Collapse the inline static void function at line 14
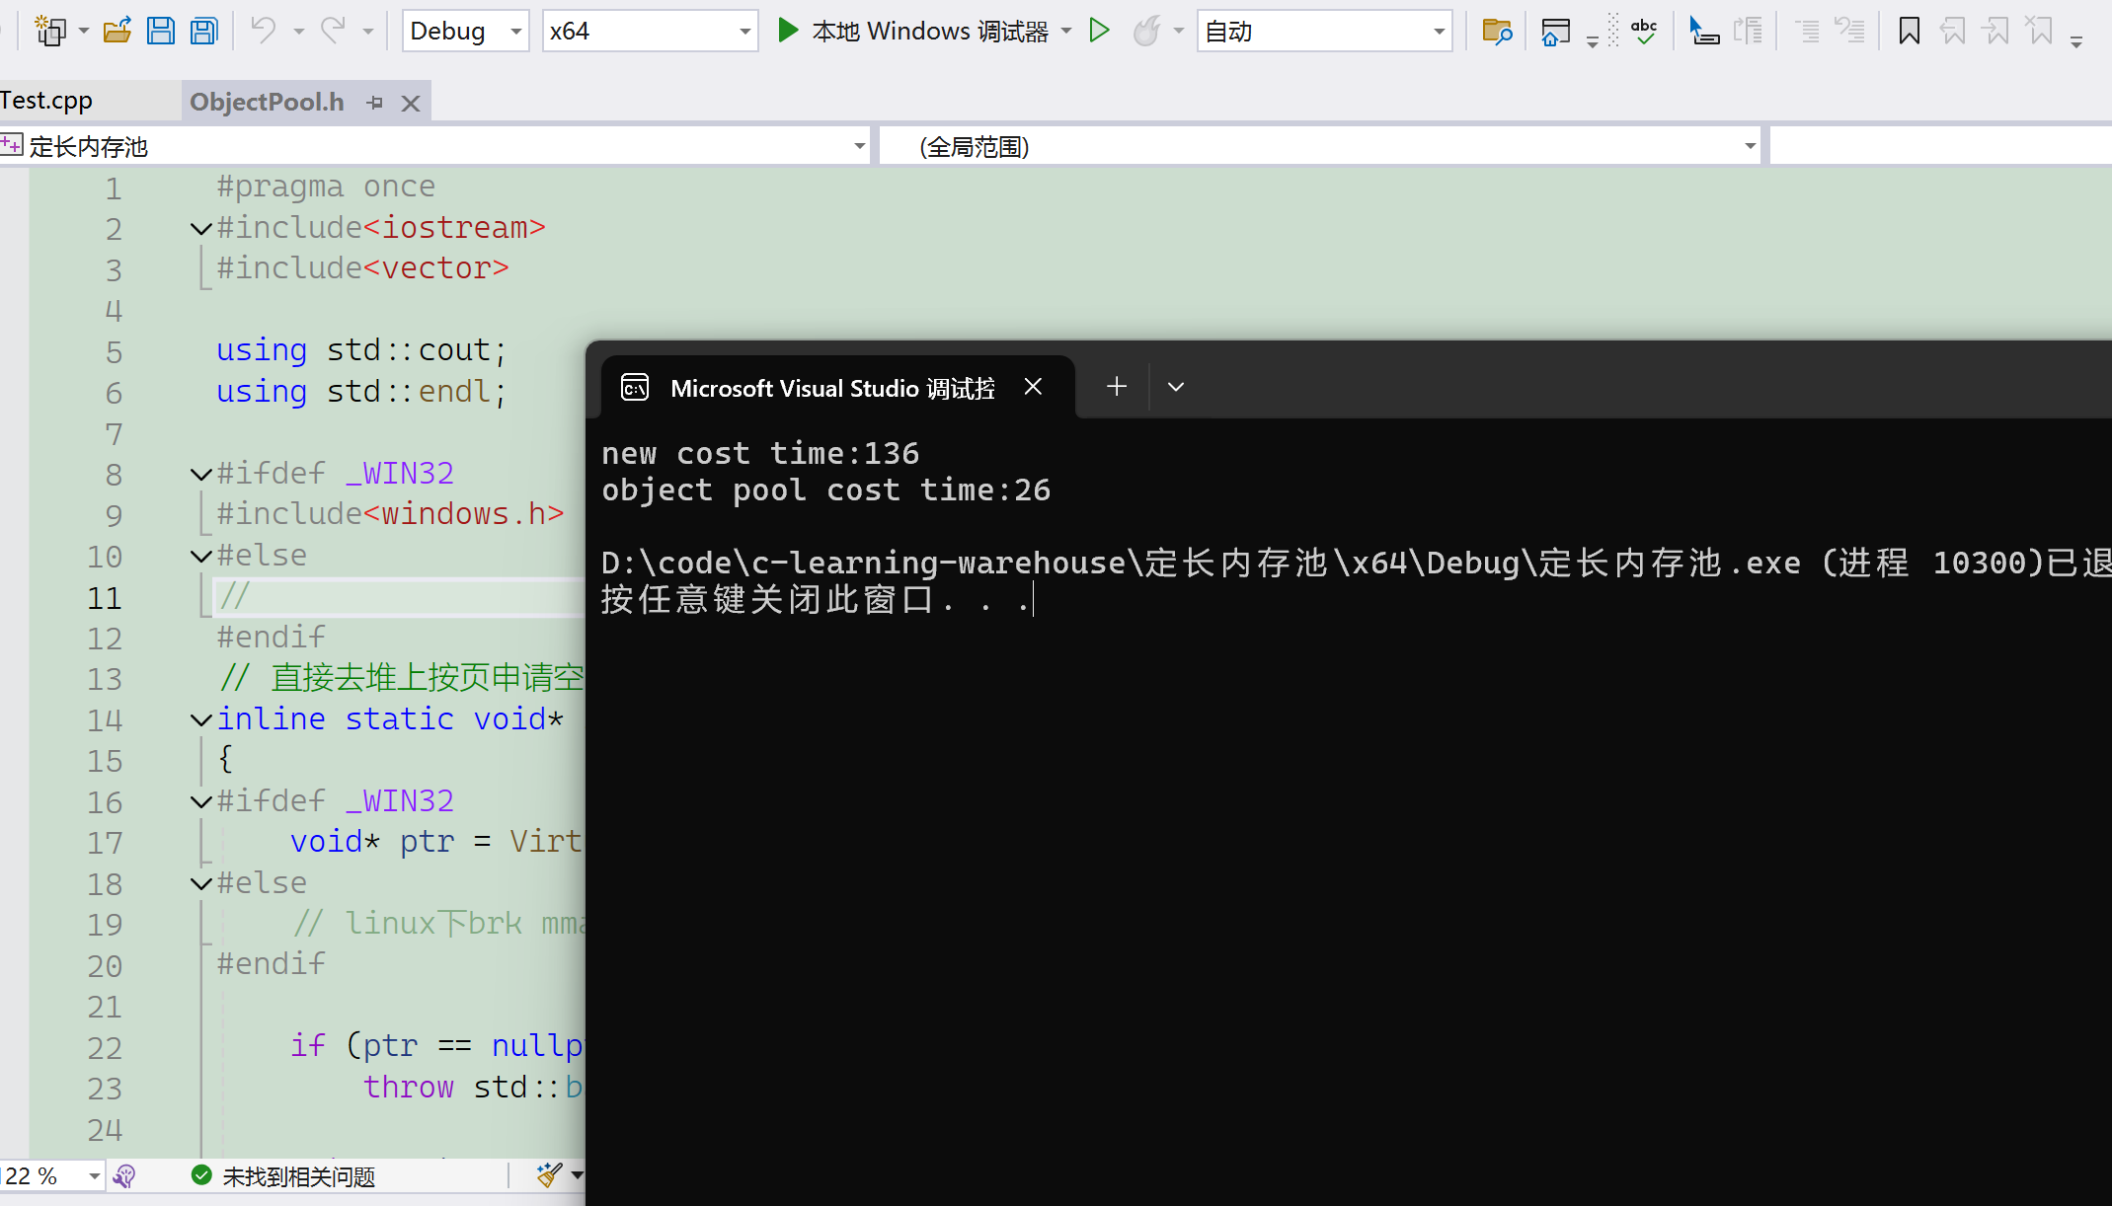The width and height of the screenshot is (2112, 1206). click(x=201, y=720)
